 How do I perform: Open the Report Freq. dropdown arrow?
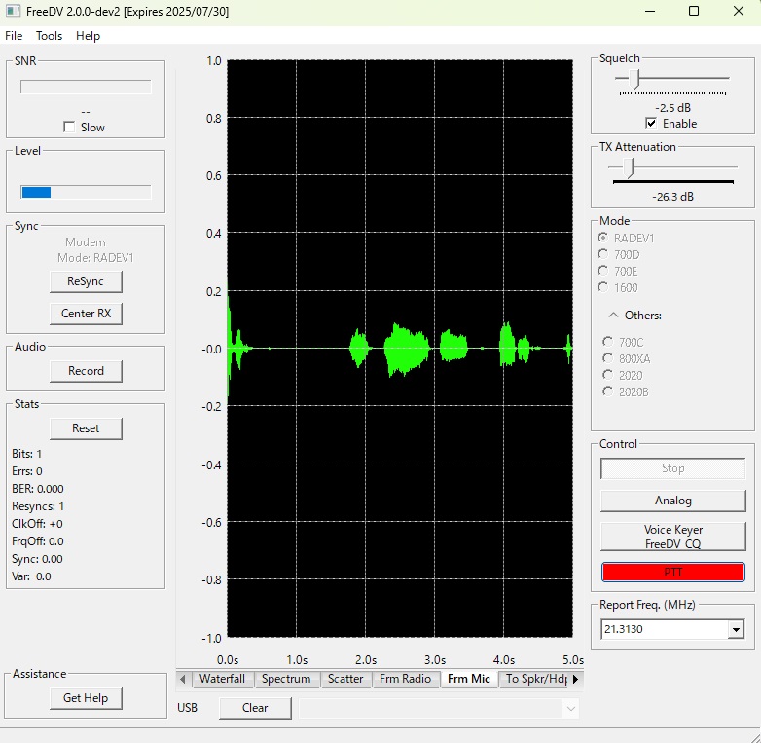(x=736, y=629)
